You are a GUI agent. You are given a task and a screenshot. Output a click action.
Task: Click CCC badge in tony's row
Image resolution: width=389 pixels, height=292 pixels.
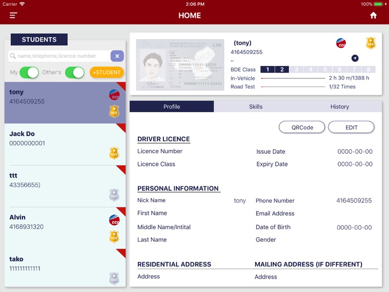pos(114,95)
